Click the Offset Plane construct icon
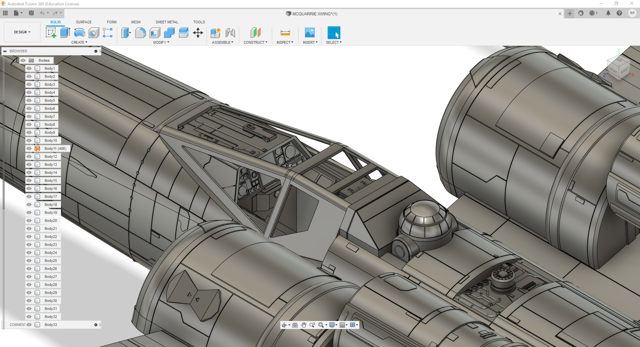The width and height of the screenshot is (640, 347). [255, 33]
